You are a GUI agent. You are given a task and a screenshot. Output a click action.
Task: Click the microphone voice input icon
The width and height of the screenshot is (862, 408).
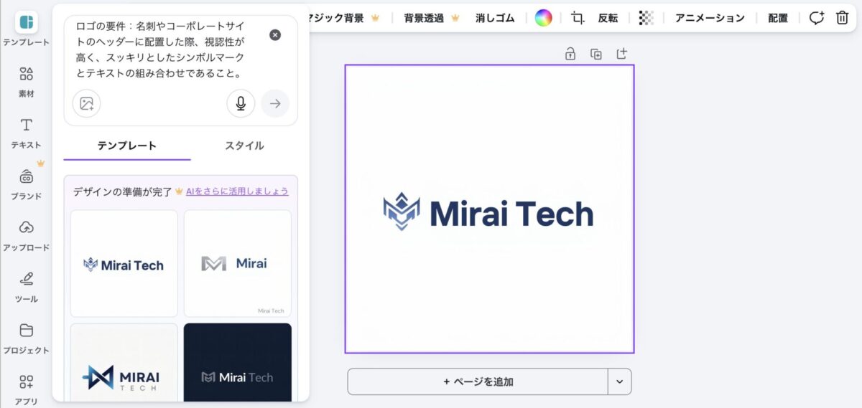point(241,104)
